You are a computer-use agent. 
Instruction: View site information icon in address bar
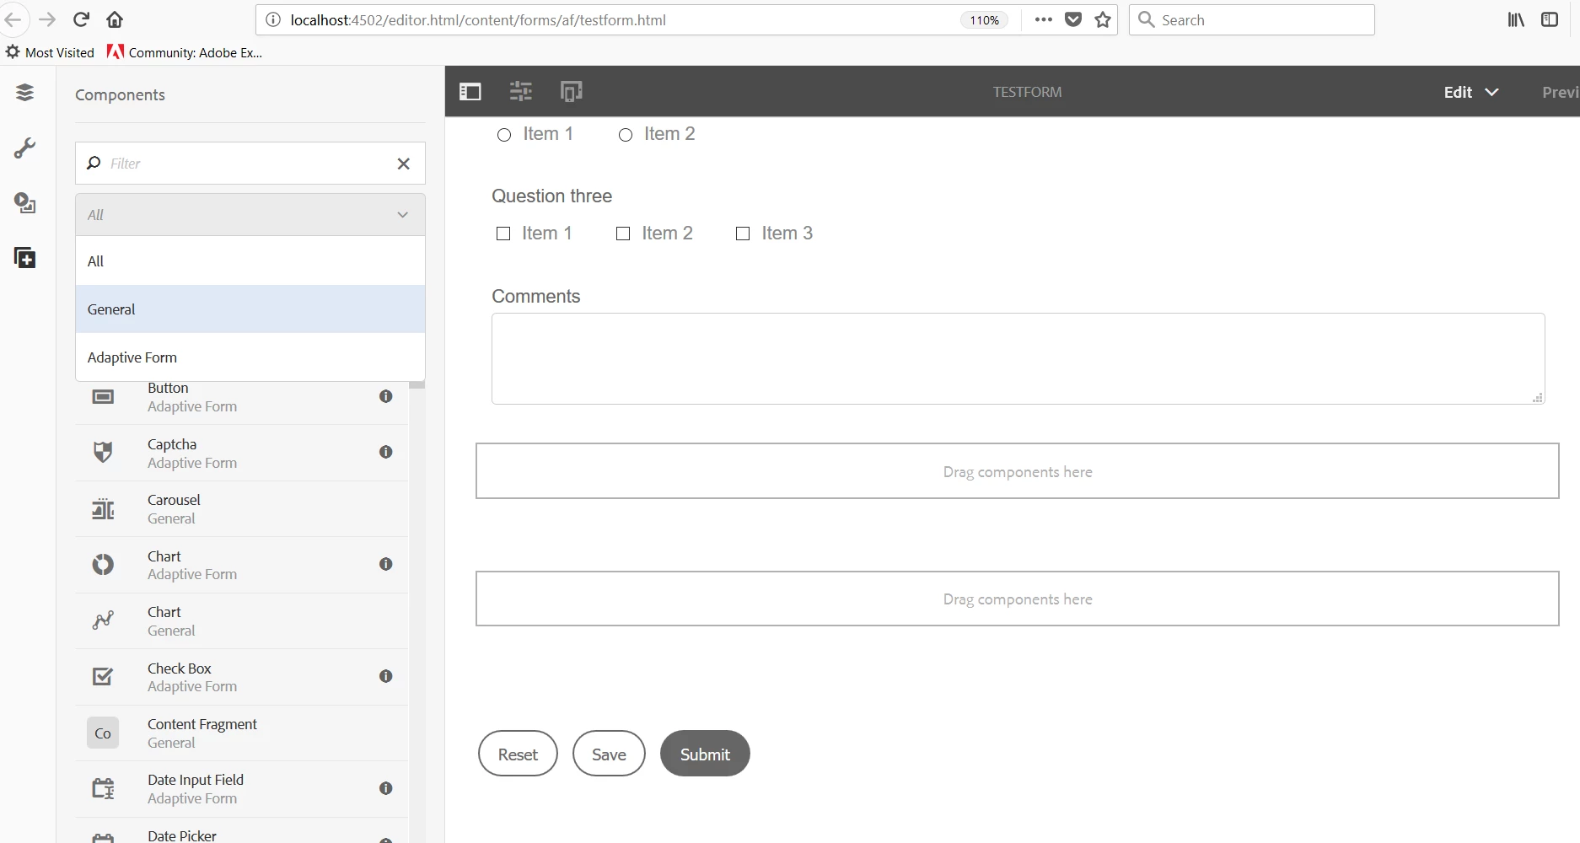click(x=273, y=19)
